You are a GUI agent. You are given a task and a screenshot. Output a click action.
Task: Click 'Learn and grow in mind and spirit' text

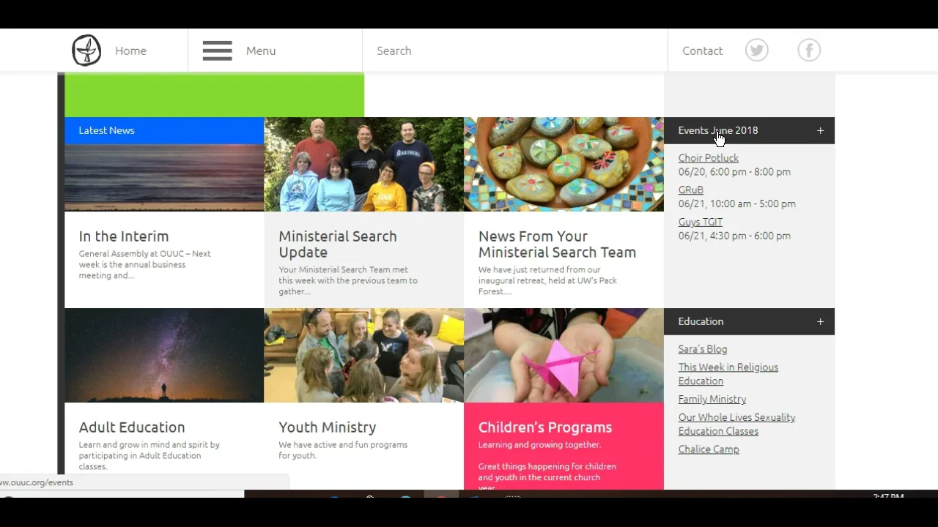point(149,455)
